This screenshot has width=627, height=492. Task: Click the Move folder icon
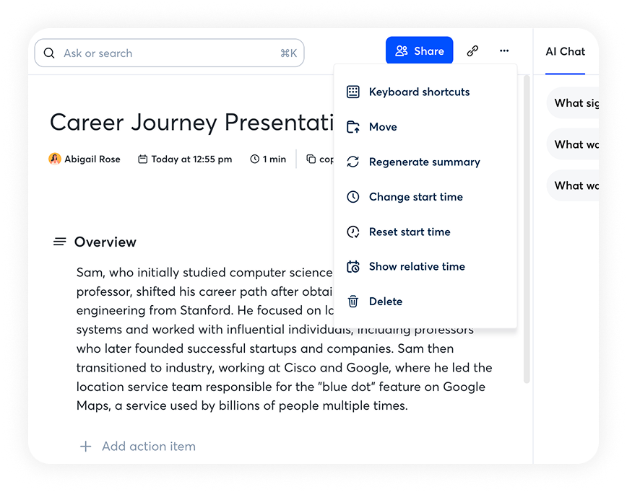(353, 127)
